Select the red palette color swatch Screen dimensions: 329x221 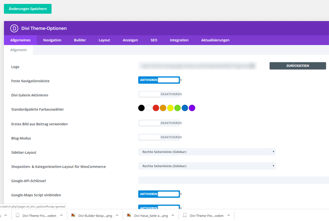click(x=156, y=108)
